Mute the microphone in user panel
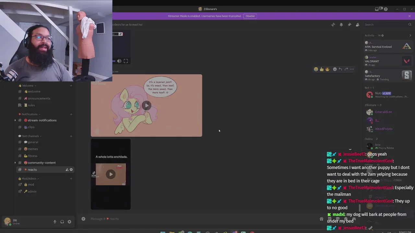Image resolution: width=415 pixels, height=233 pixels. tap(55, 222)
